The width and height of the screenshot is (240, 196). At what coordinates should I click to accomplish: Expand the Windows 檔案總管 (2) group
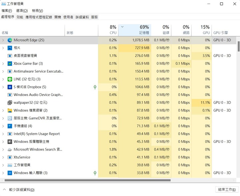[x=3, y=110]
